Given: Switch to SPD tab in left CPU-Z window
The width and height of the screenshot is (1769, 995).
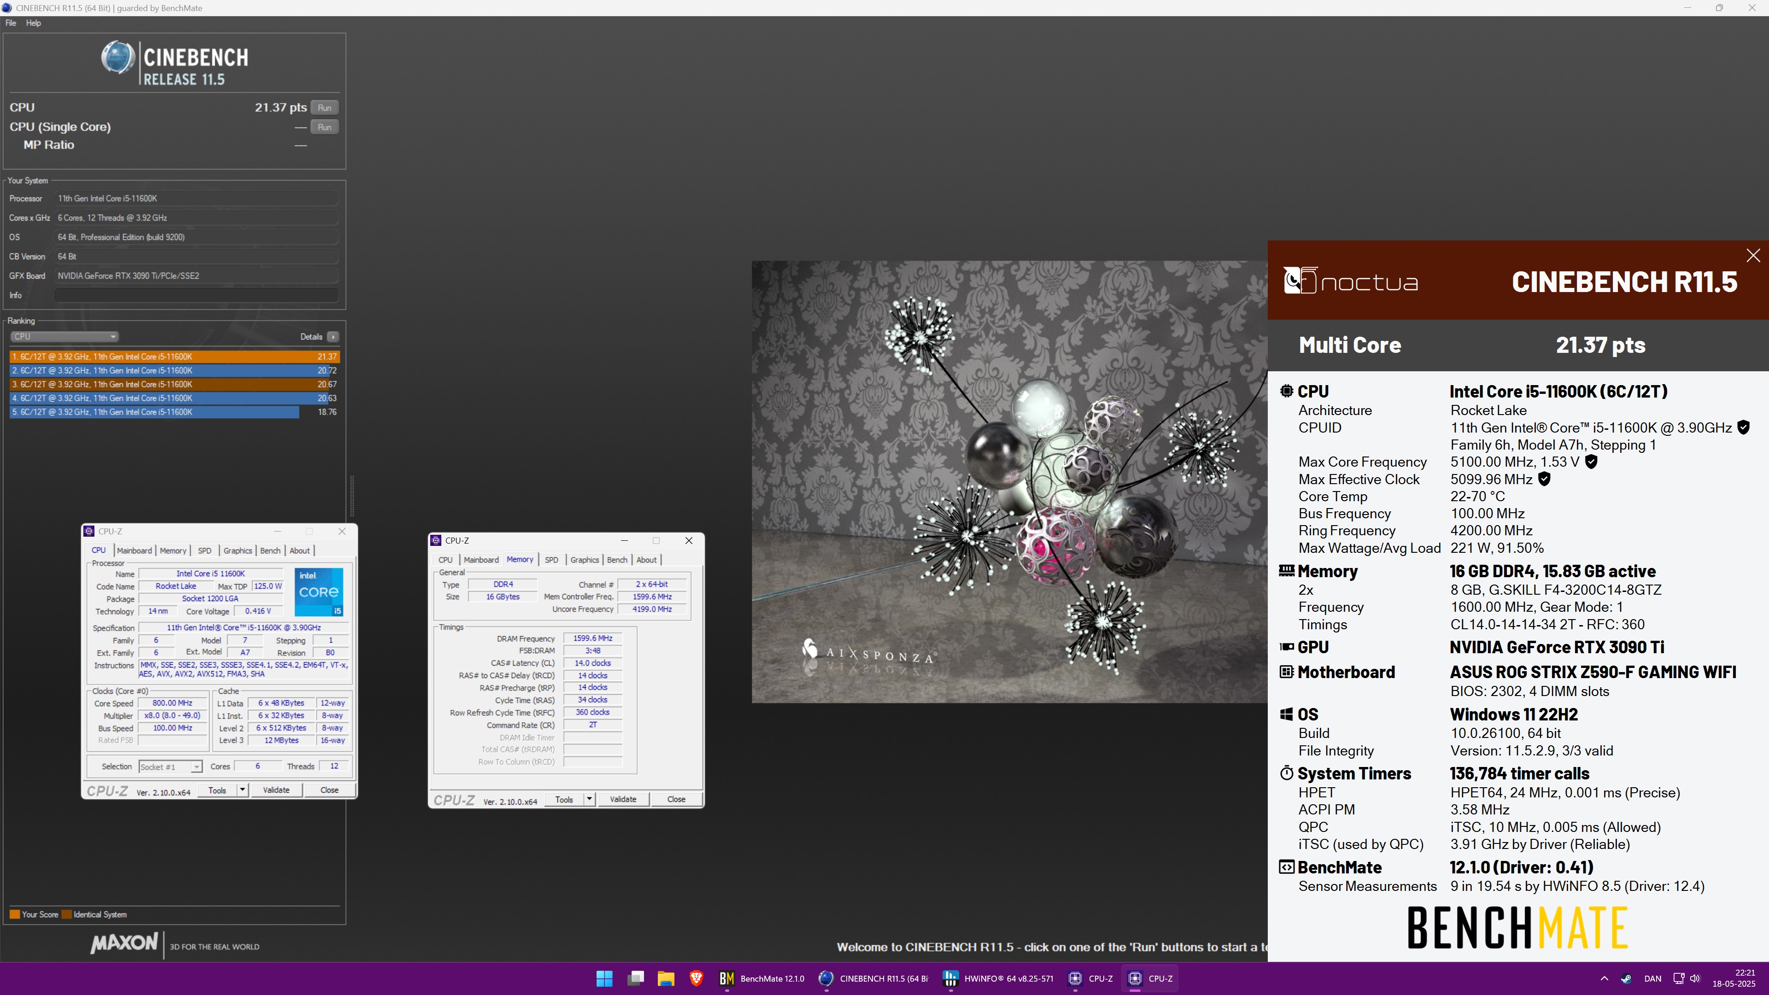Looking at the screenshot, I should click(205, 550).
